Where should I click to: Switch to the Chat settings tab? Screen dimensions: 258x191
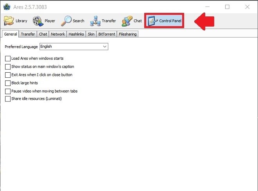(x=43, y=34)
